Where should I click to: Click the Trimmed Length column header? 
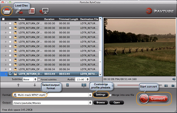point(68,19)
